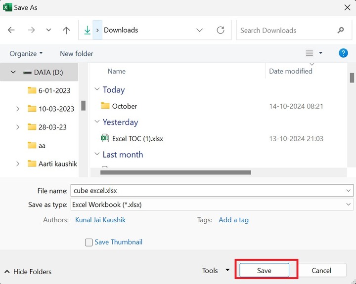Click the Add a tag link
This screenshot has height=284, width=356.
pos(233,220)
